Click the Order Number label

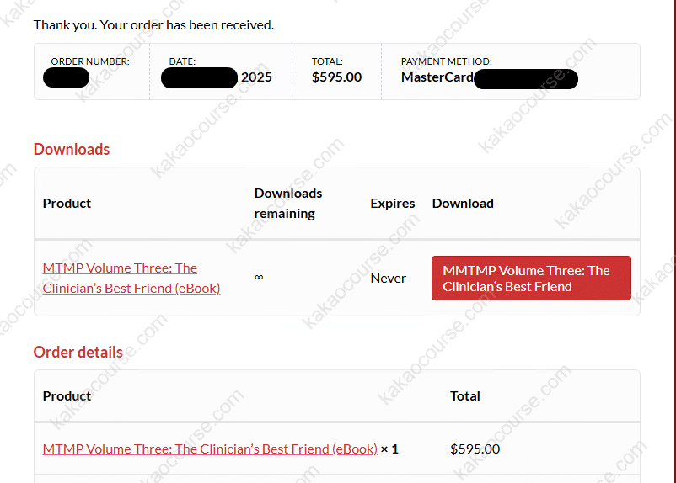(90, 61)
